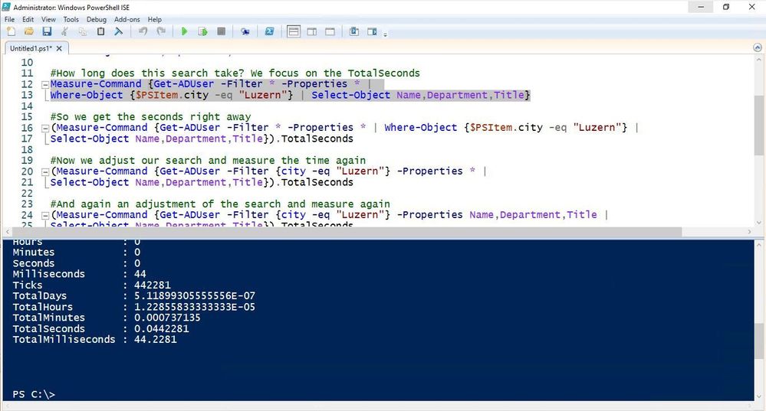
Task: Click the comment on line 11
Action: click(235, 73)
